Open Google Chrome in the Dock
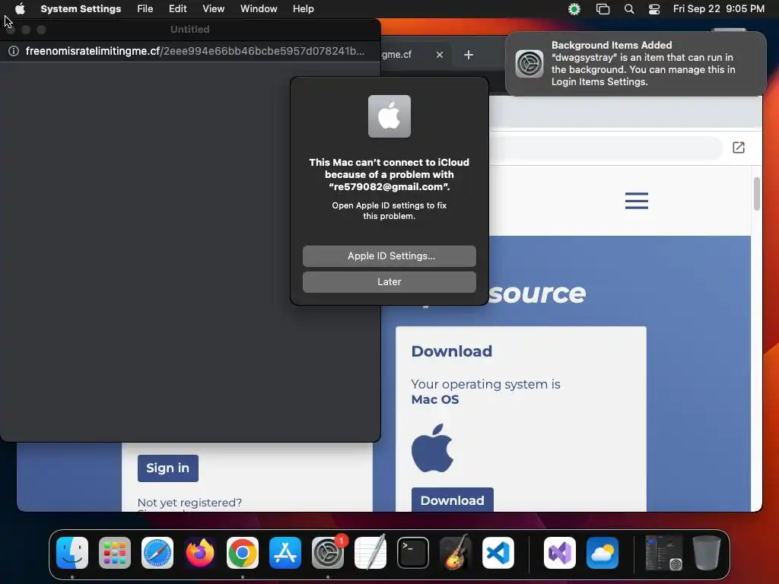Viewport: 779px width, 584px height. 243,553
